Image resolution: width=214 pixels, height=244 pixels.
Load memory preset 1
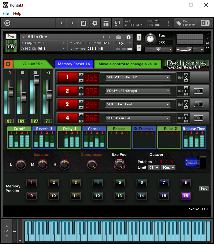[32, 182]
